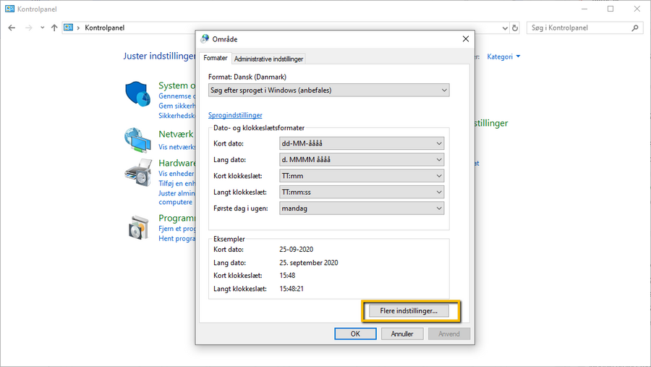Expand the Lang dato dropdown
The height and width of the screenshot is (367, 651).
tap(362, 159)
